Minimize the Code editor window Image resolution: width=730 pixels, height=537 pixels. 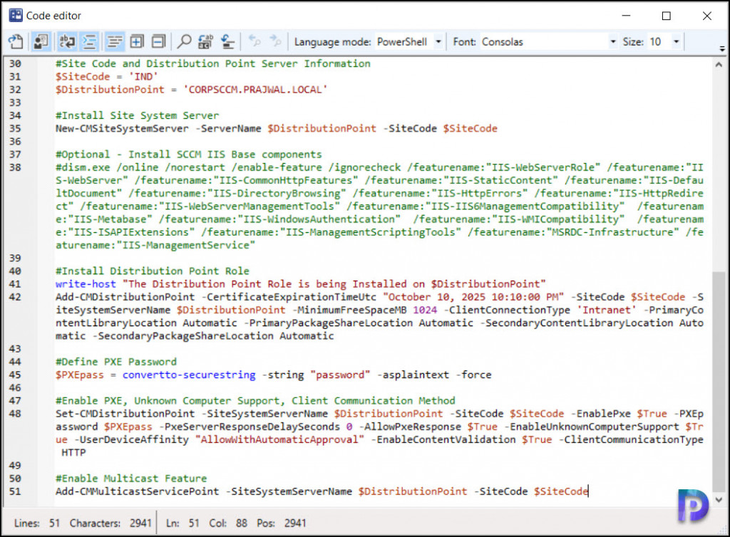626,16
